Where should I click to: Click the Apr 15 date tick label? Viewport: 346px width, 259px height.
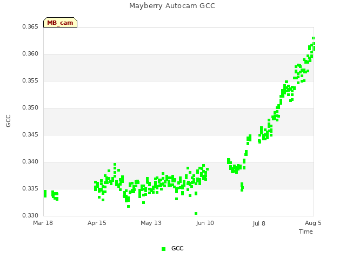pyautogui.click(x=97, y=223)
